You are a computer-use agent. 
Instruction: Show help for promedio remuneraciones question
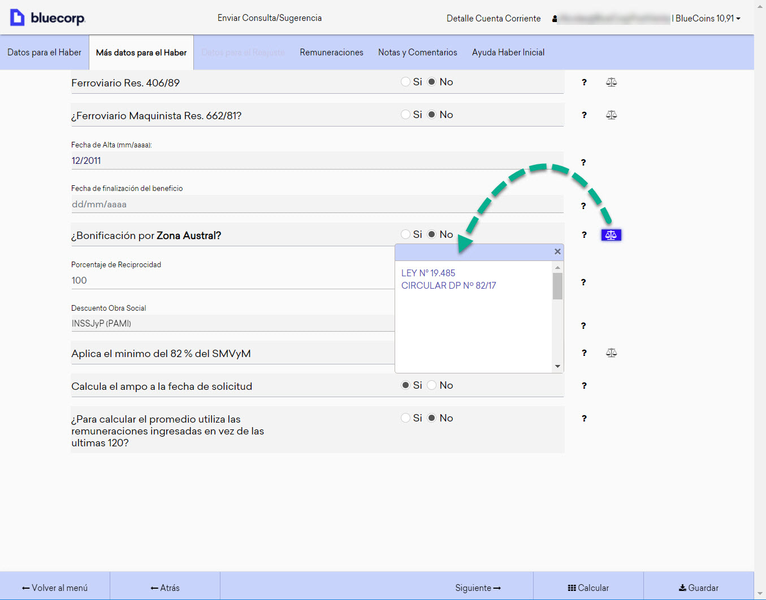coord(584,419)
